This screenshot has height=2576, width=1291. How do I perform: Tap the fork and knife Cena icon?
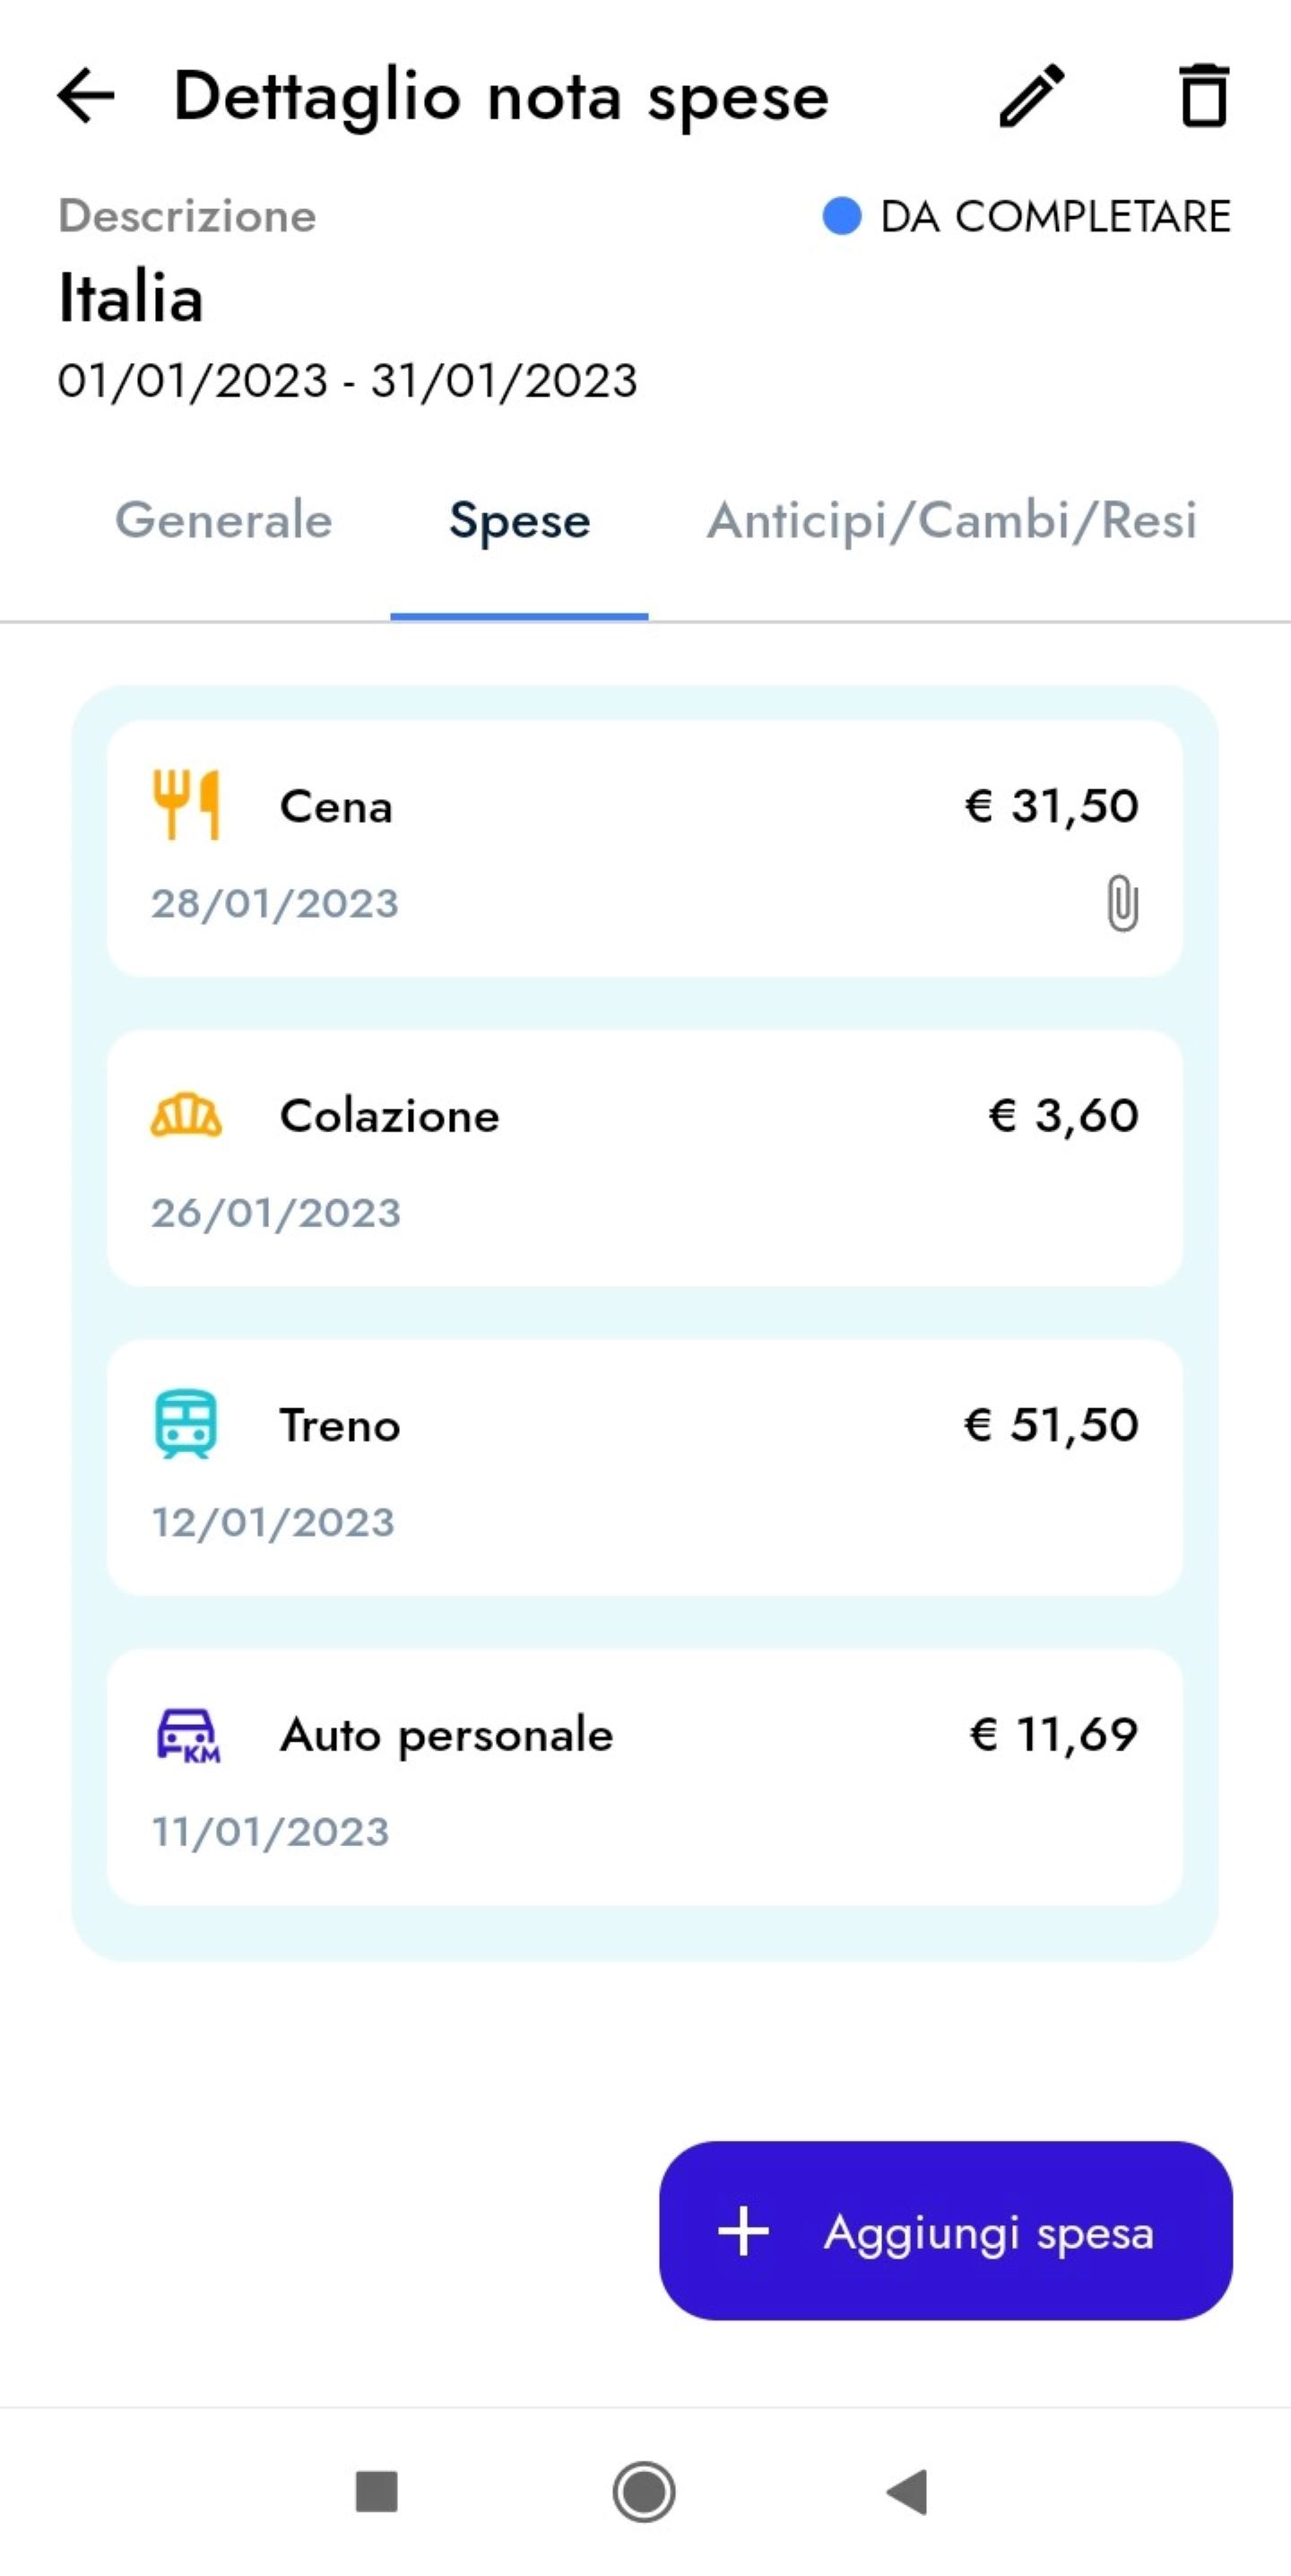[186, 804]
